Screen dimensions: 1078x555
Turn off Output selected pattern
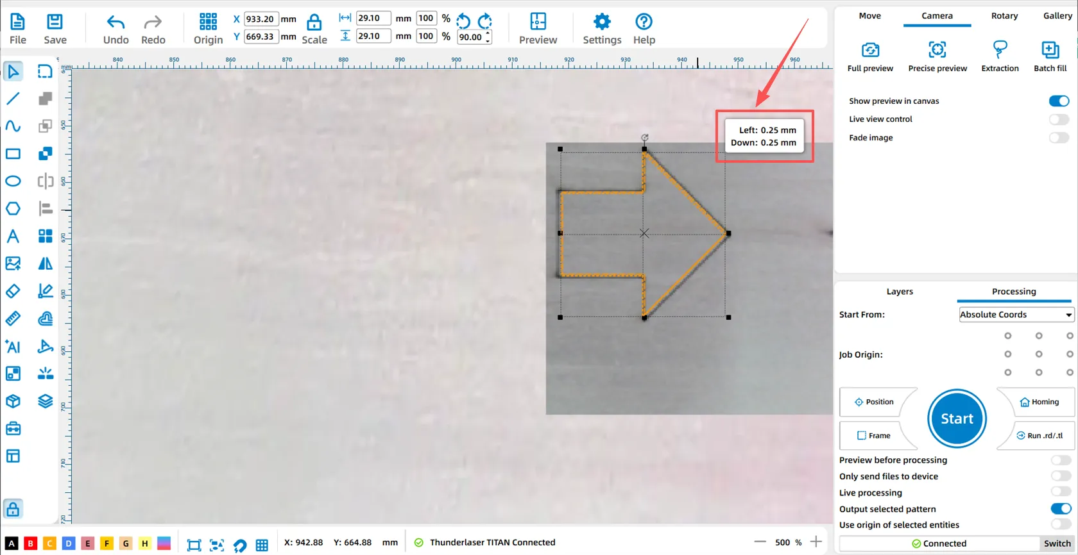click(1061, 509)
